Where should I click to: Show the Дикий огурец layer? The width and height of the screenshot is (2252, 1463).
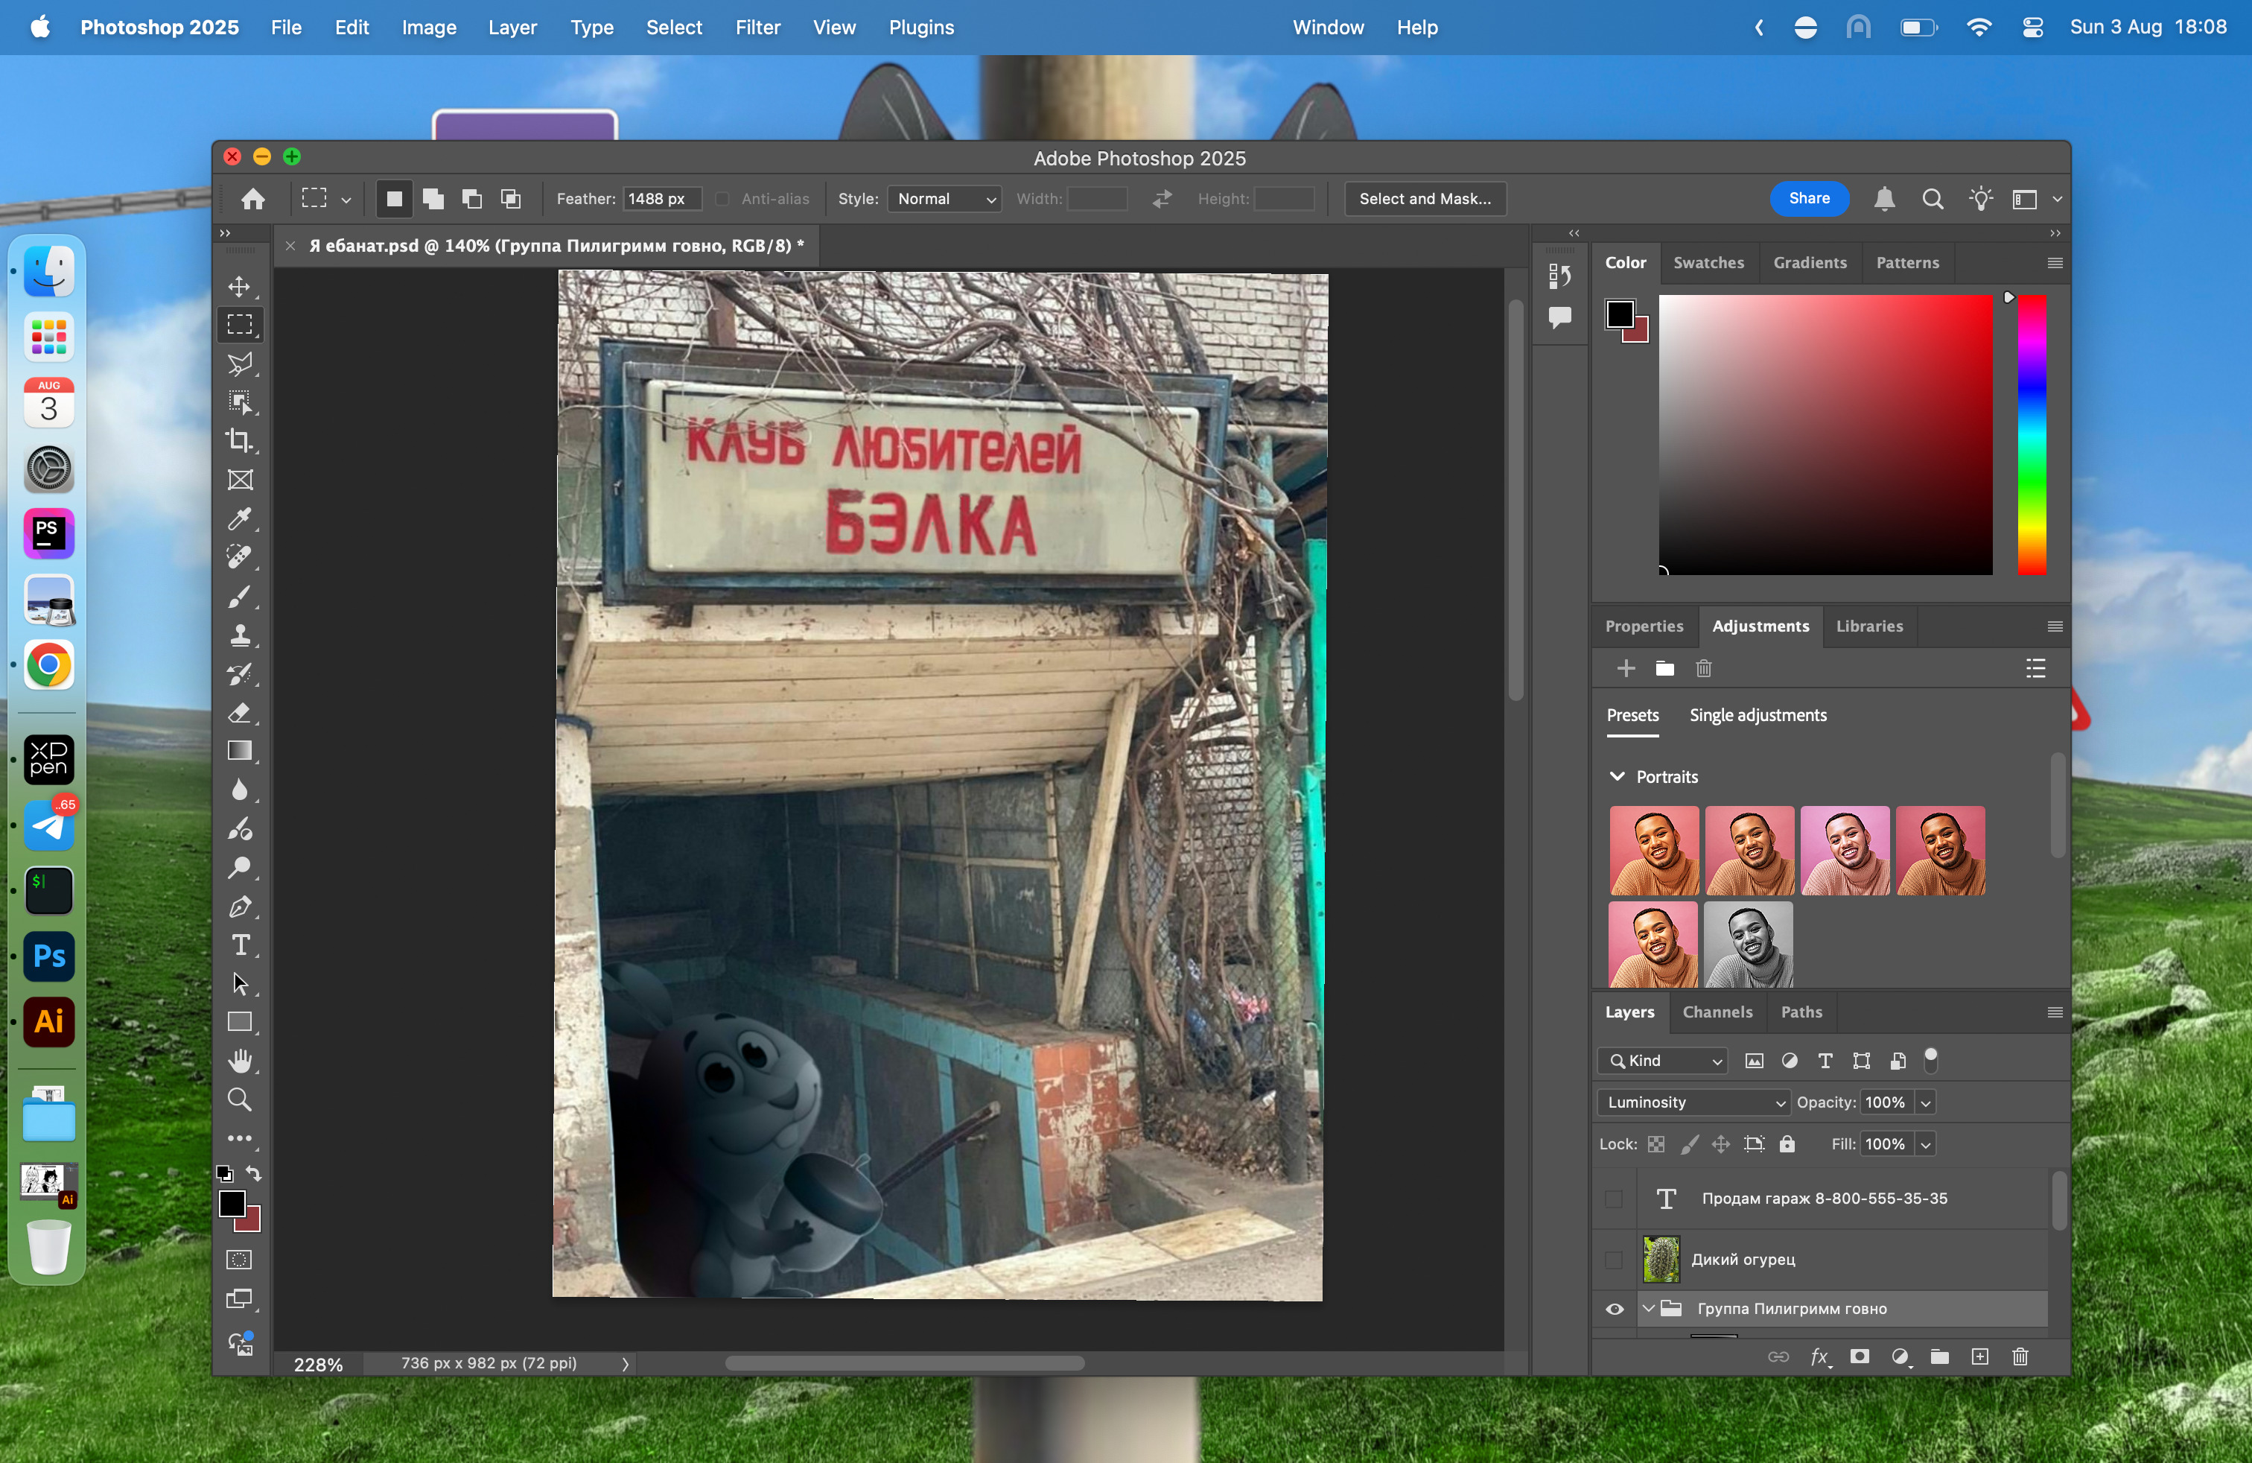click(x=1615, y=1260)
